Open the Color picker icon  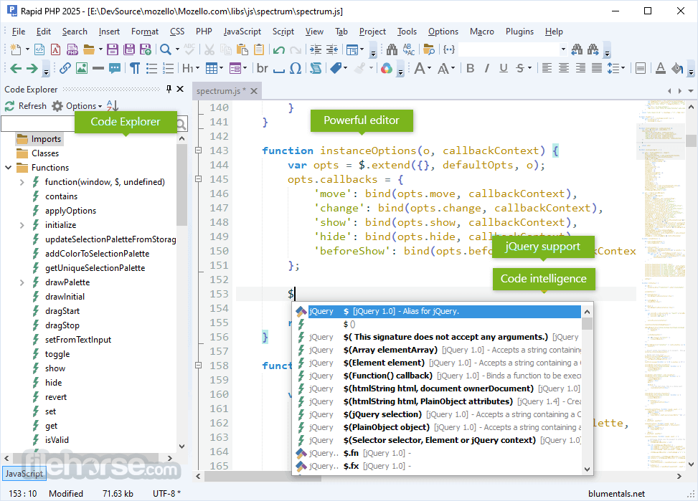click(x=387, y=68)
